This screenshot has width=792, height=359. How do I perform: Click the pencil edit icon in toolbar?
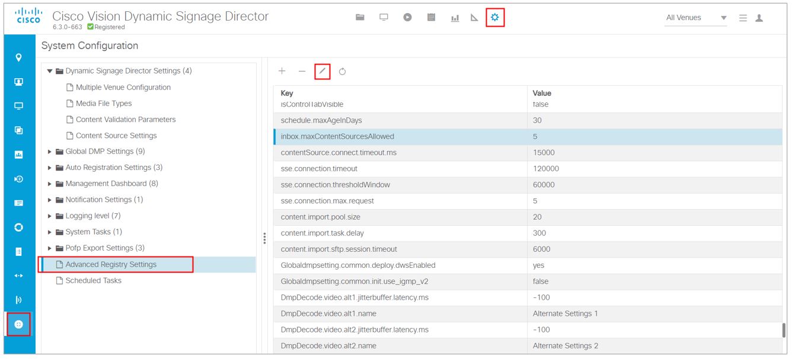click(322, 71)
